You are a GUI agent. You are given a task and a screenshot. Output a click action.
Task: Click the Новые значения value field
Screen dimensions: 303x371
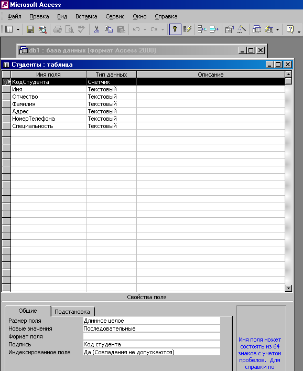coord(151,328)
